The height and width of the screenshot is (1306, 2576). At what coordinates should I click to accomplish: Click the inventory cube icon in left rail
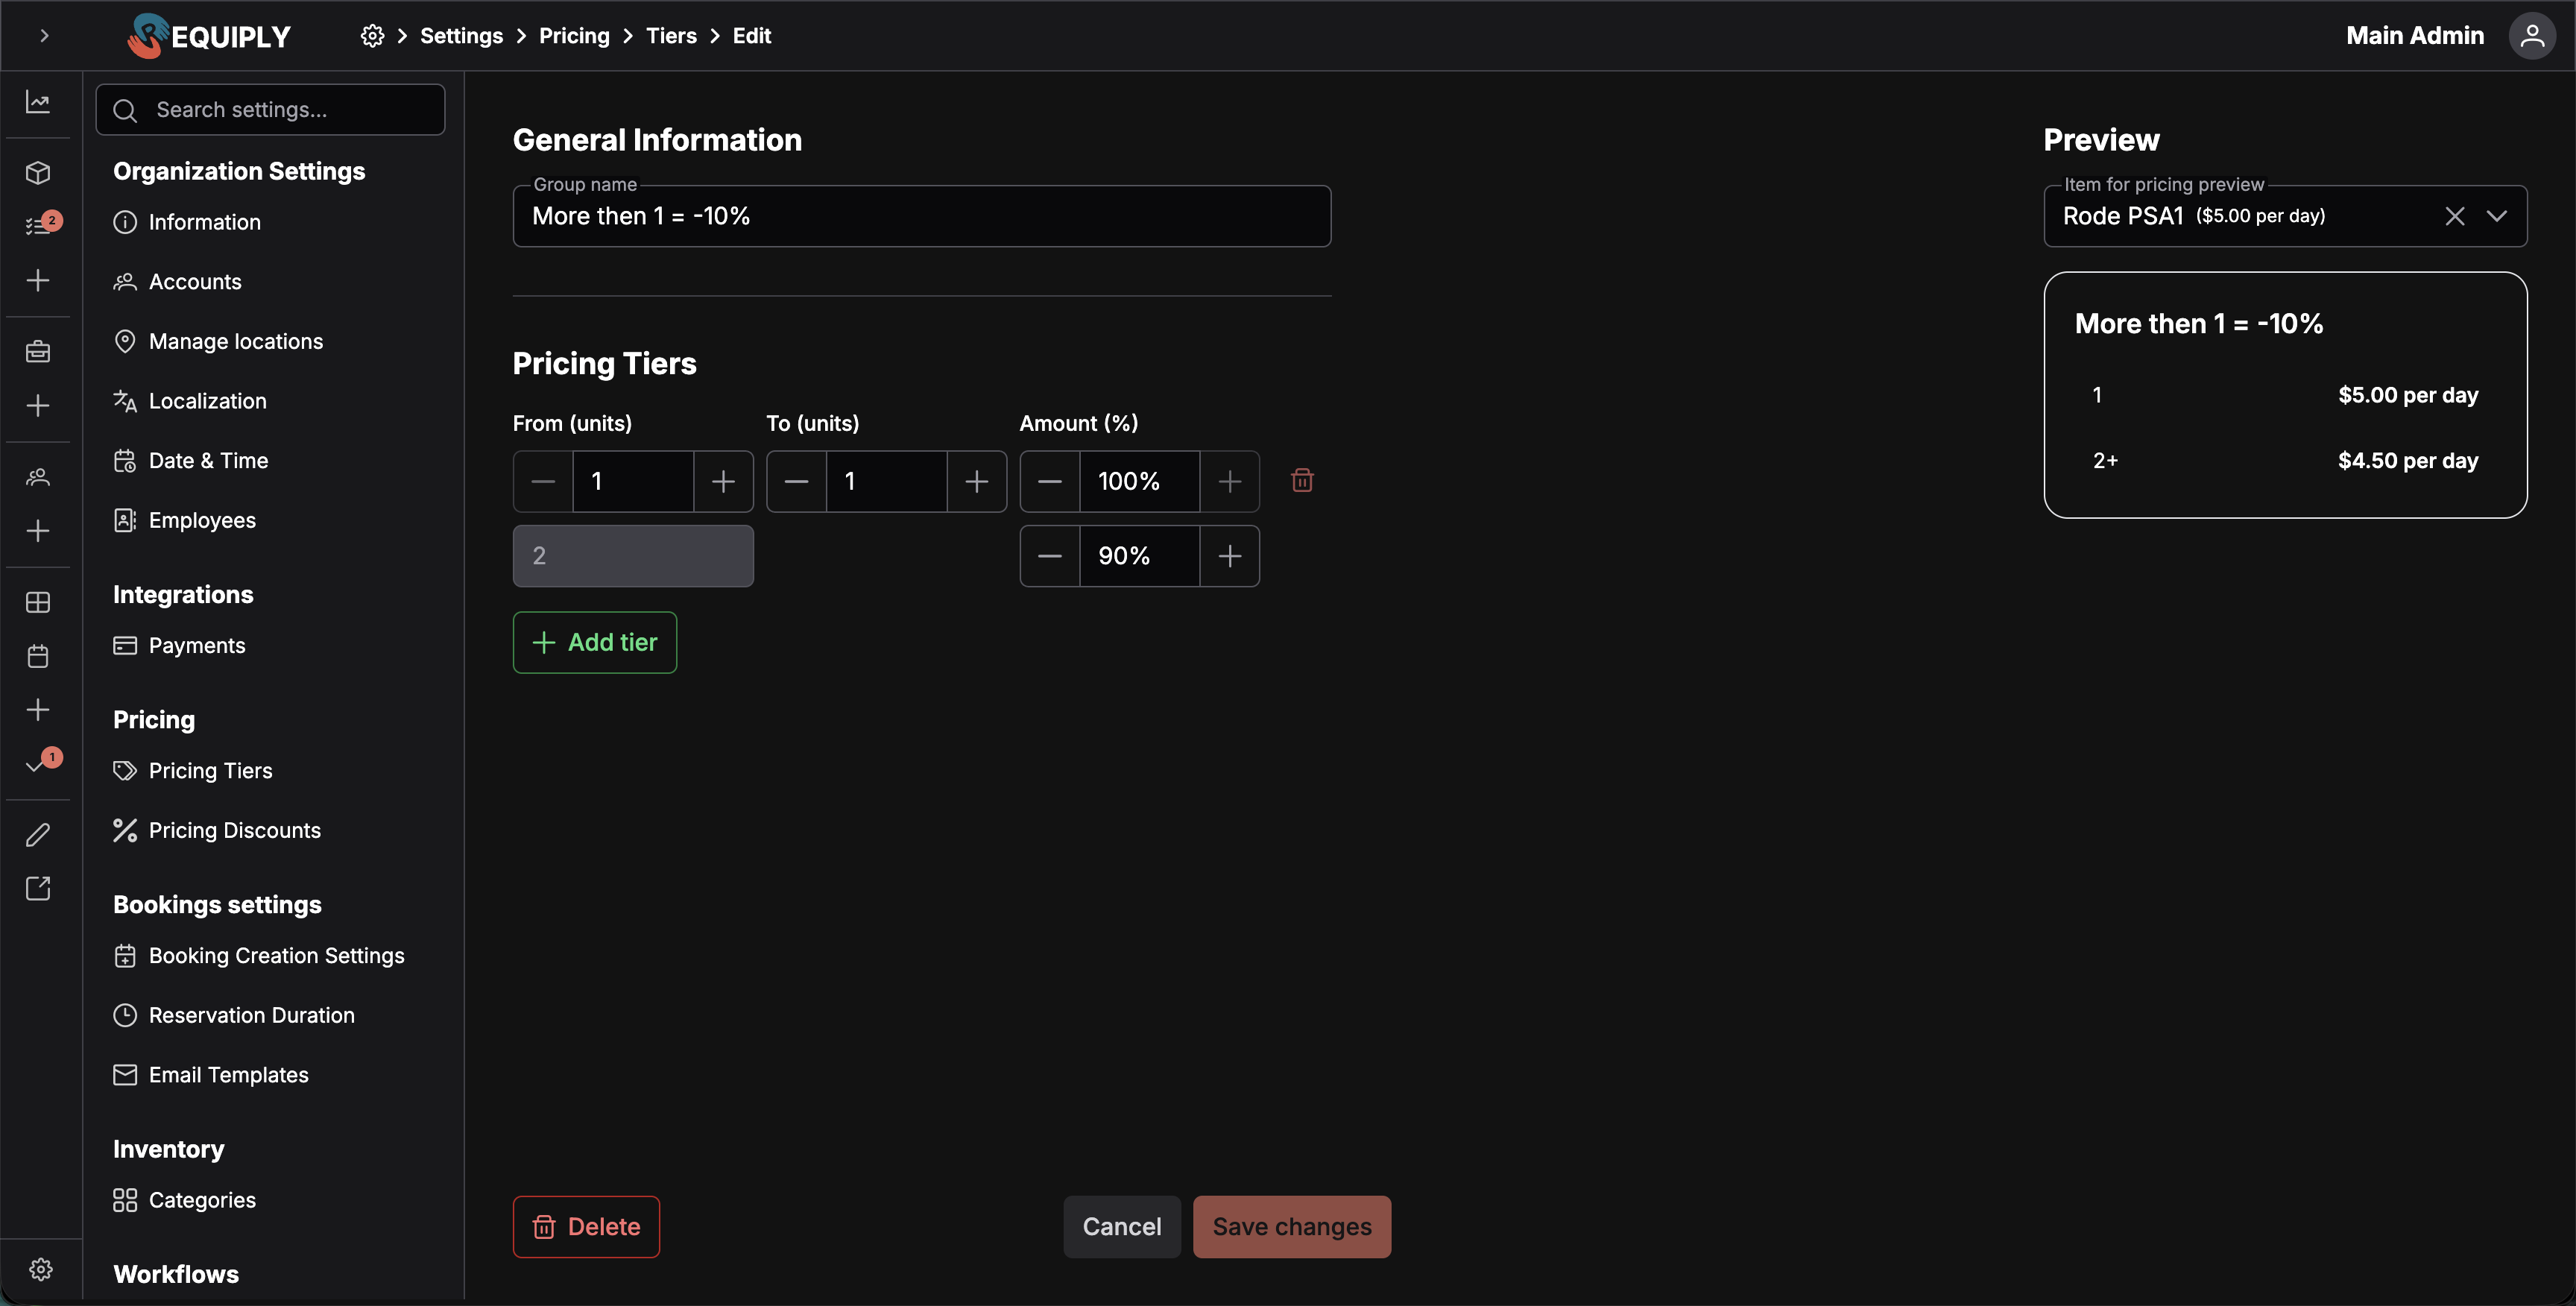[x=38, y=173]
